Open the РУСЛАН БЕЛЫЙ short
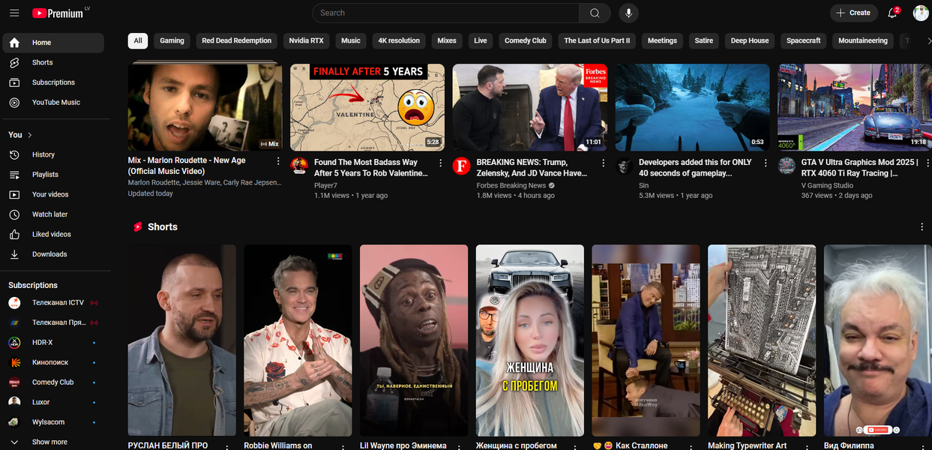This screenshot has height=450, width=932. pyautogui.click(x=181, y=340)
